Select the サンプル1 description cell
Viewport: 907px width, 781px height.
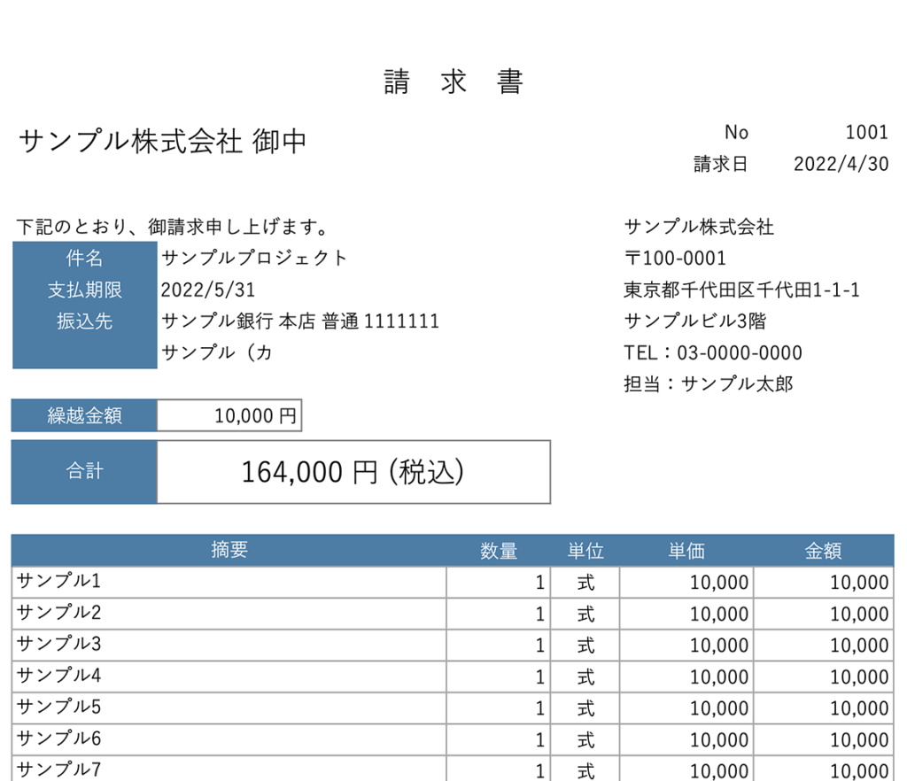click(x=229, y=582)
